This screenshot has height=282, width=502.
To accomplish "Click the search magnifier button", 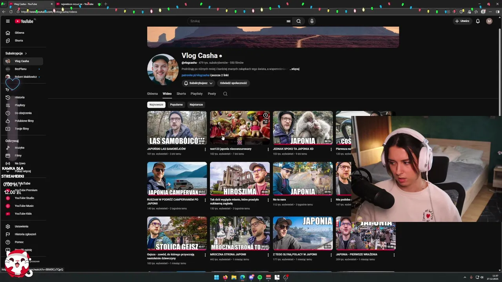I will click(298, 21).
